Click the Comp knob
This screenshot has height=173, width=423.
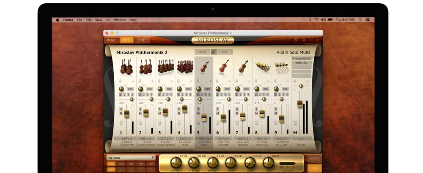250,162
